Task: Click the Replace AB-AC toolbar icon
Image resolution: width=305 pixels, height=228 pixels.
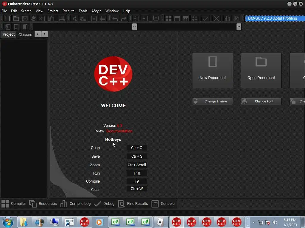Action: click(x=83, y=19)
